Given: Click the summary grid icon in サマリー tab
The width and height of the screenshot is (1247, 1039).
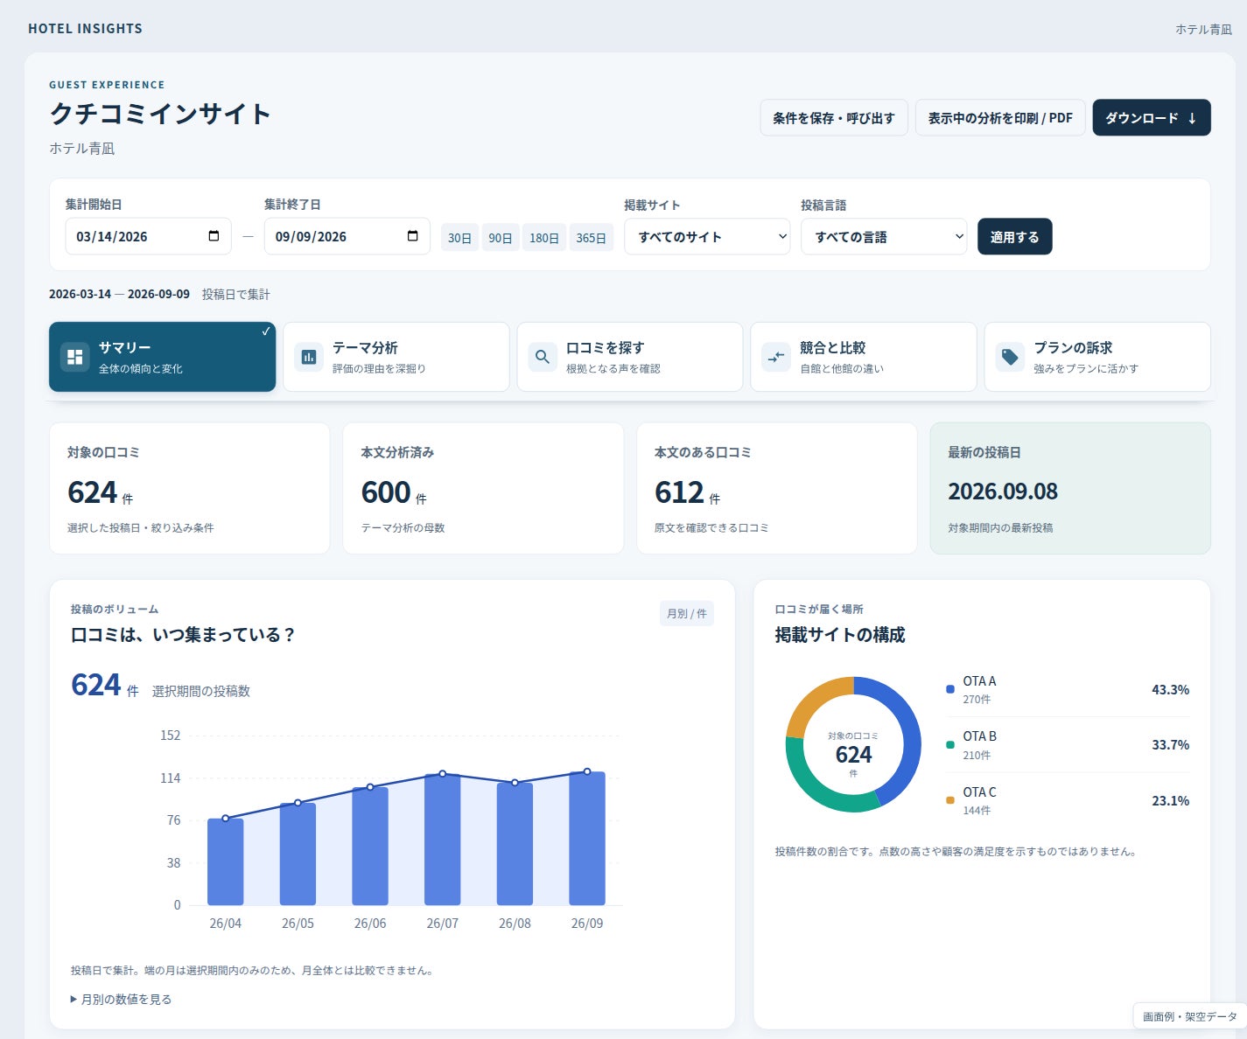Looking at the screenshot, I should point(75,357).
